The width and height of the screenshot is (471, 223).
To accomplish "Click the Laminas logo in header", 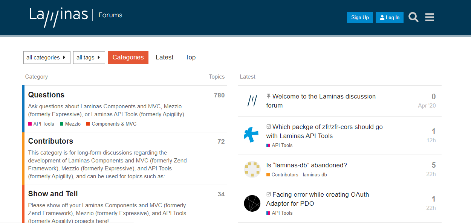I will pyautogui.click(x=59, y=17).
